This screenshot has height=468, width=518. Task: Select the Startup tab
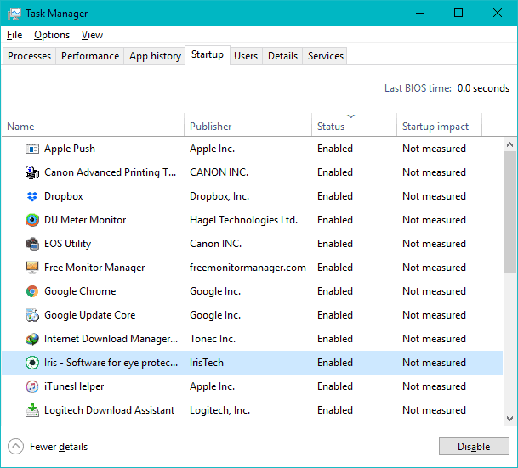coord(208,54)
